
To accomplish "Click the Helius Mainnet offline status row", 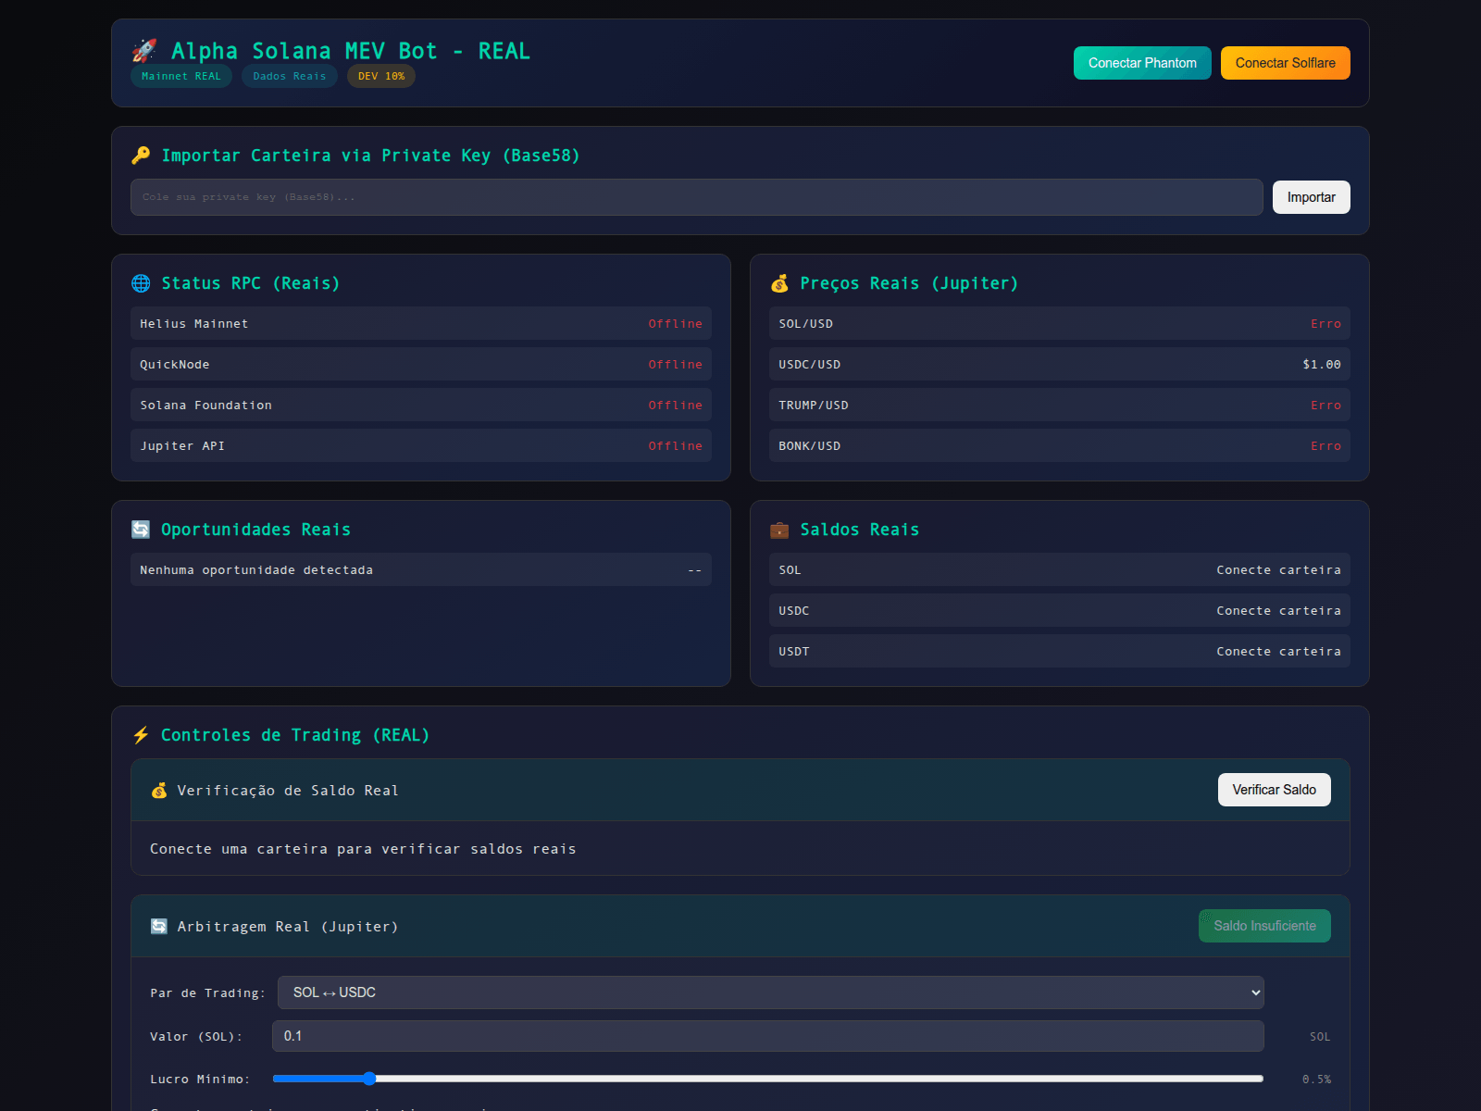I will pyautogui.click(x=419, y=323).
